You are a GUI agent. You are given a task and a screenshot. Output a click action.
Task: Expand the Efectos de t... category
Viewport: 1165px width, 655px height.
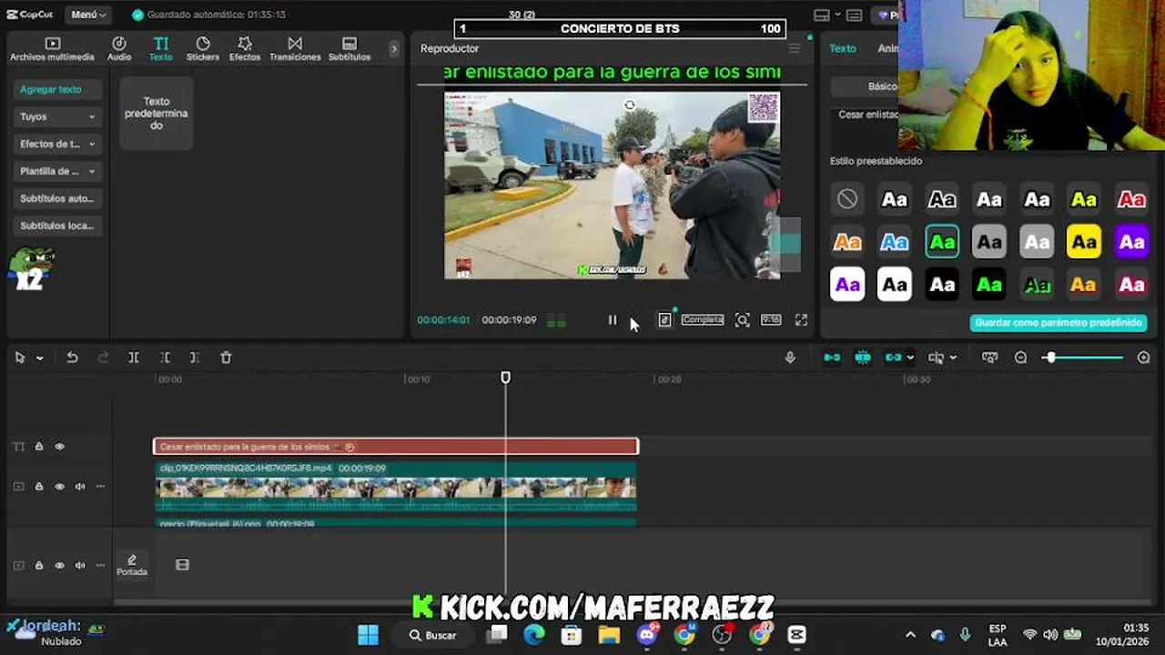(57, 144)
